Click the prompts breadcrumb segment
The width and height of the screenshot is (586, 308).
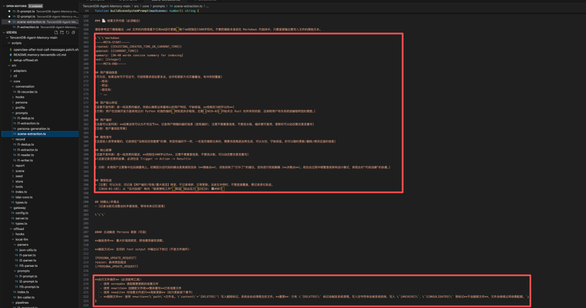(x=159, y=6)
